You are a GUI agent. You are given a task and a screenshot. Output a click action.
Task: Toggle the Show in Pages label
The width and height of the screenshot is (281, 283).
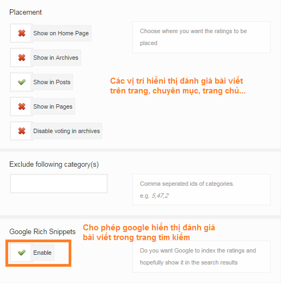[x=53, y=106]
